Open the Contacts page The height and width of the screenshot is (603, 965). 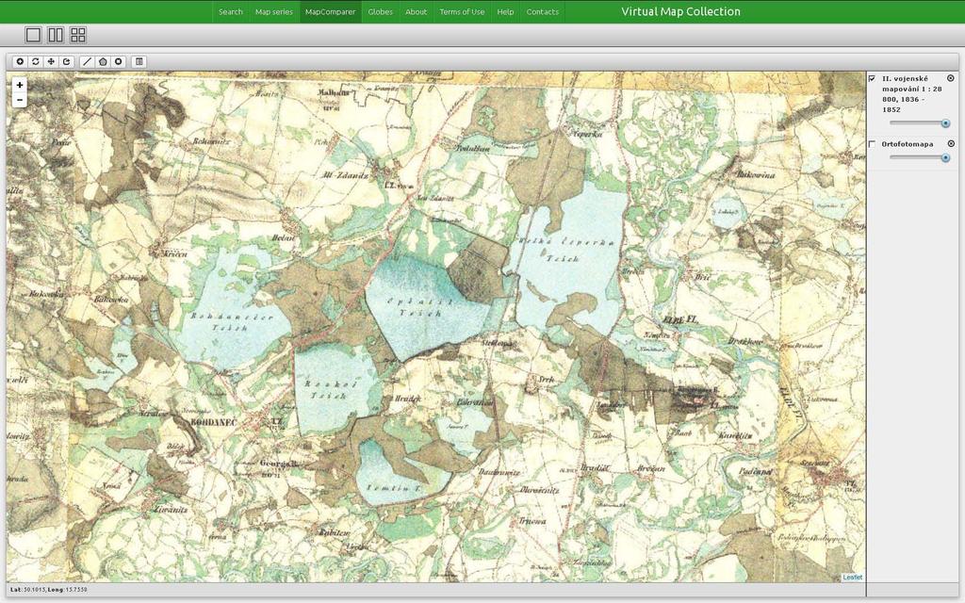click(x=542, y=11)
